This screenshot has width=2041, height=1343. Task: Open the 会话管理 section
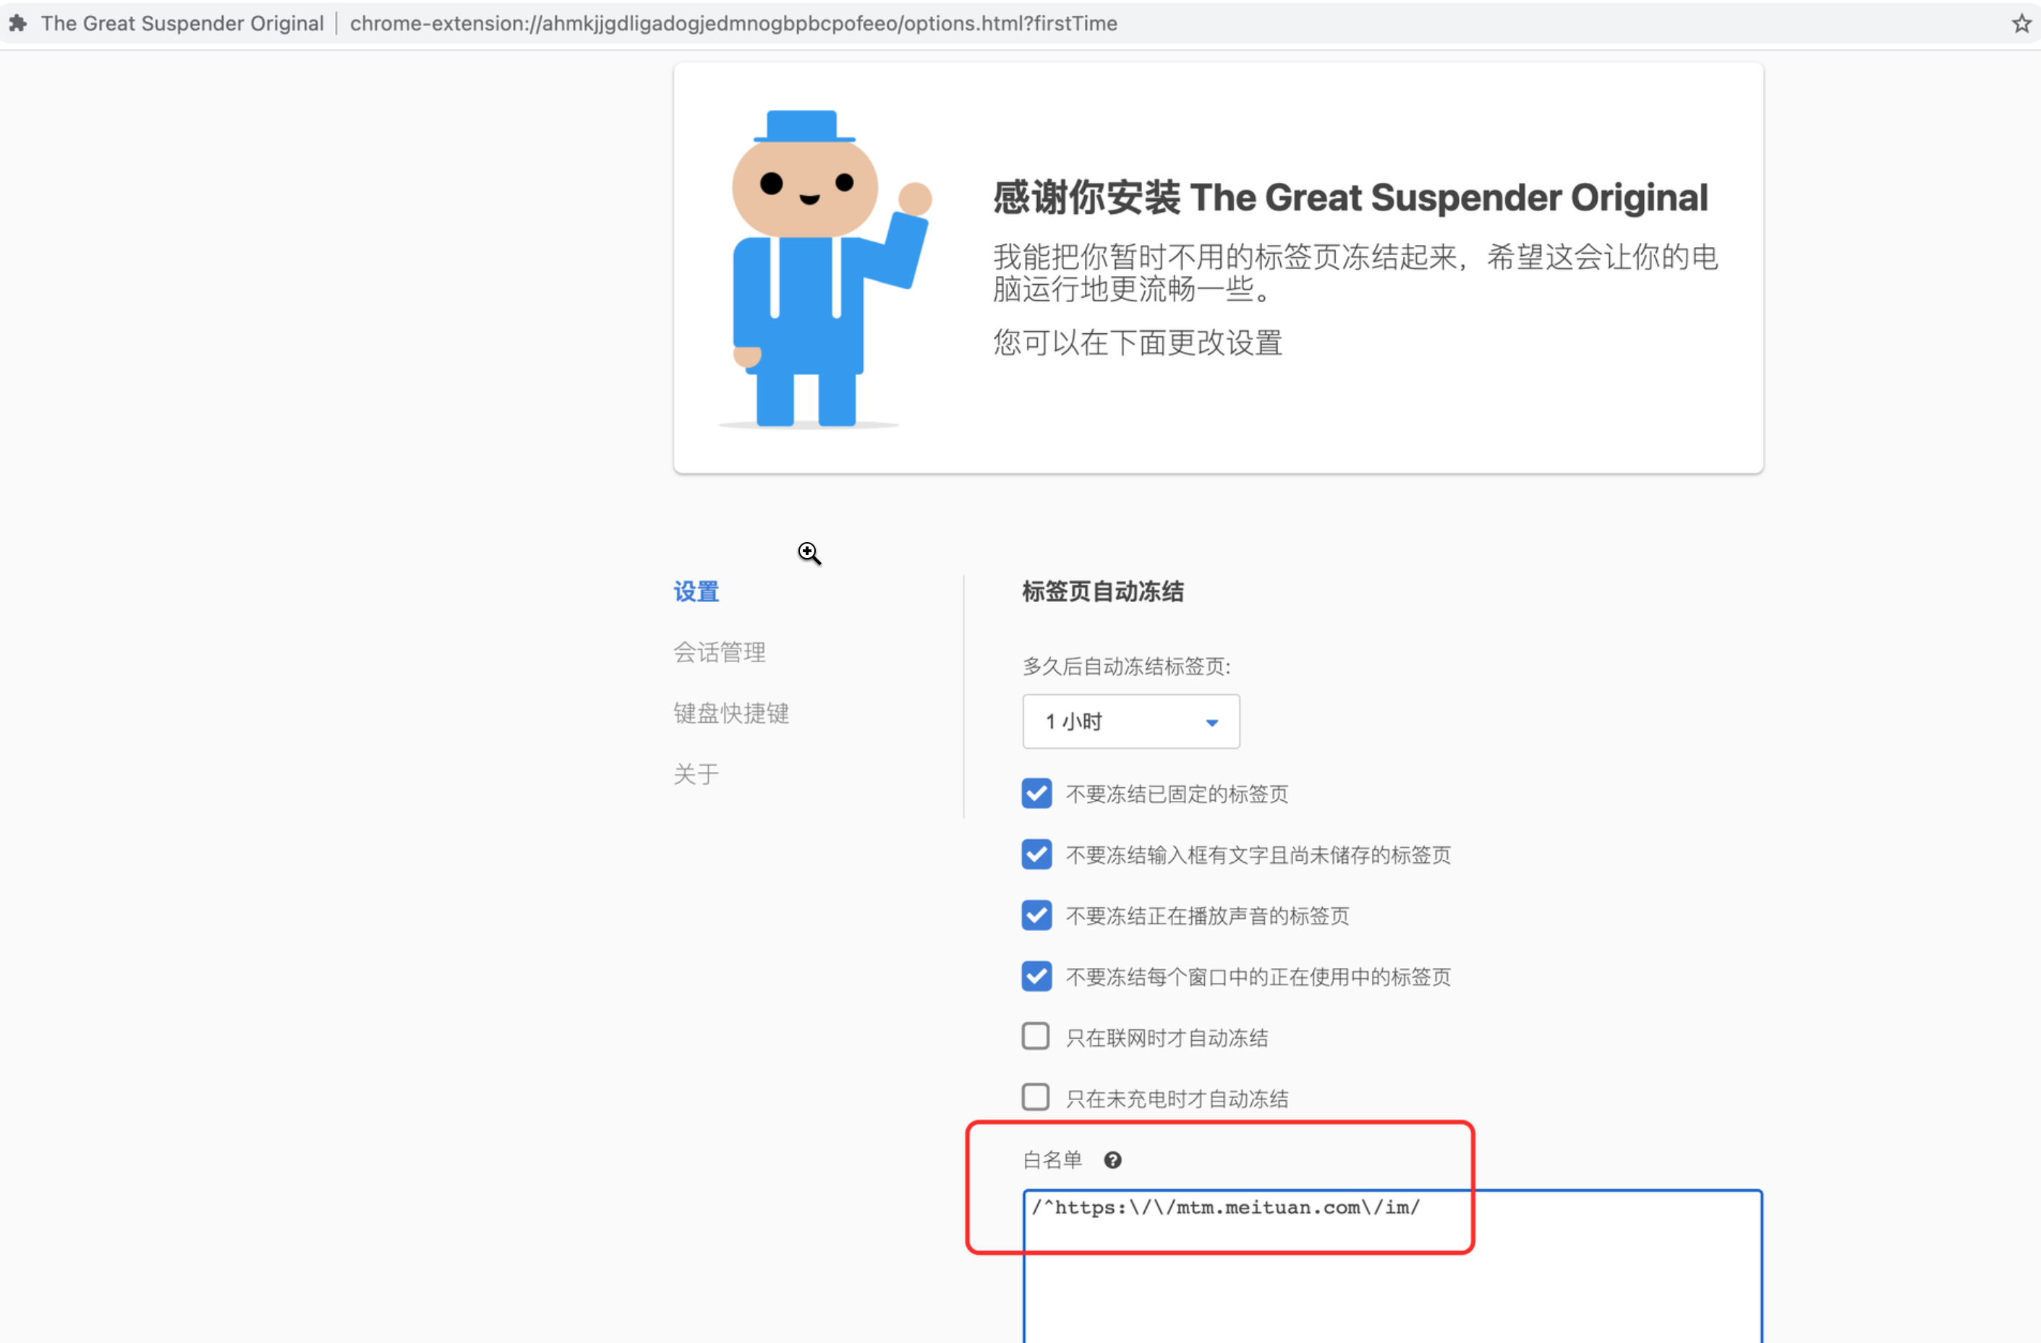(x=719, y=652)
